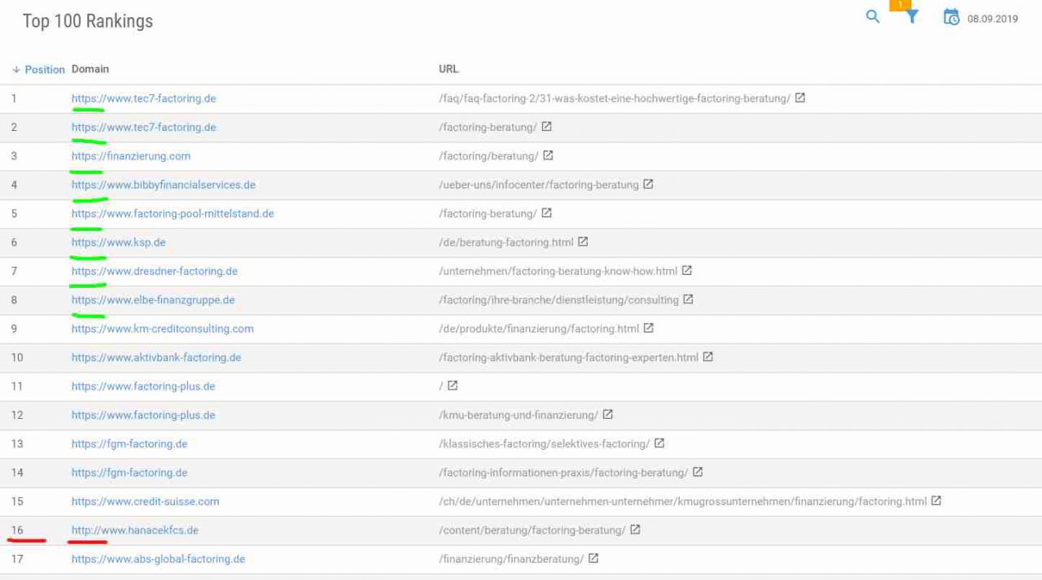Open external link for factoring-beratung-know-how.html
Image resolution: width=1042 pixels, height=580 pixels.
(x=686, y=270)
